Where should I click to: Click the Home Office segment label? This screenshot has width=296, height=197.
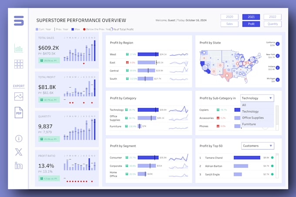pos(113,174)
